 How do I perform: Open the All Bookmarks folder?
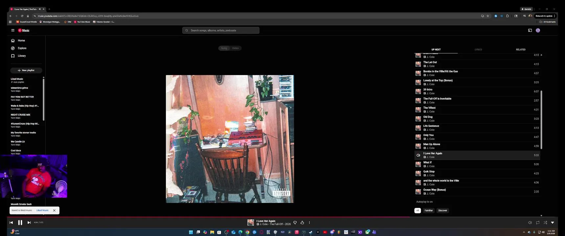548,22
